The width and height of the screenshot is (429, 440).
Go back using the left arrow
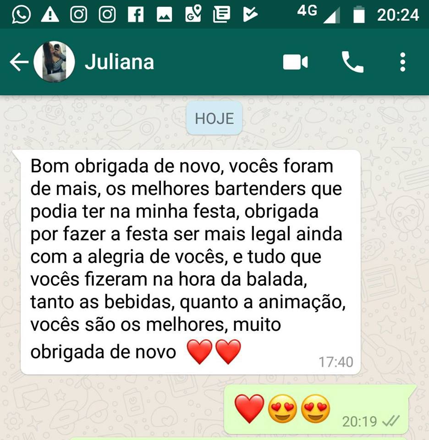coord(19,62)
